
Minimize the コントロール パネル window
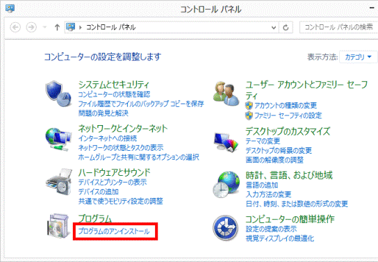[372, 8]
